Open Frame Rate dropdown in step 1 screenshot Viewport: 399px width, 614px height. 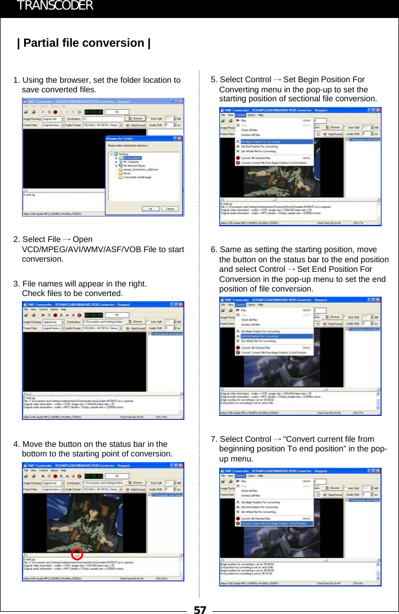click(x=62, y=125)
